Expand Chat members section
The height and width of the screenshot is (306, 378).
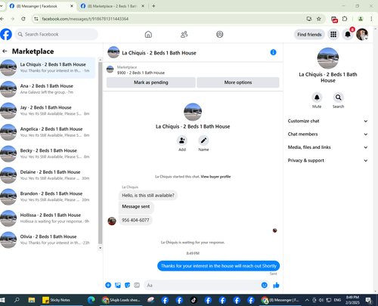327,134
